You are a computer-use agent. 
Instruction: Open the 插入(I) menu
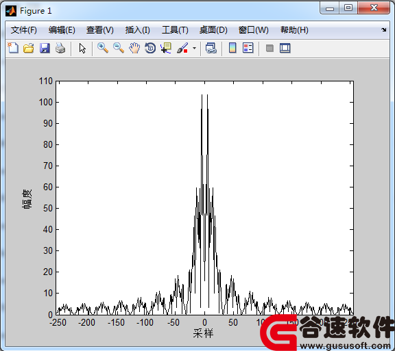pyautogui.click(x=138, y=30)
